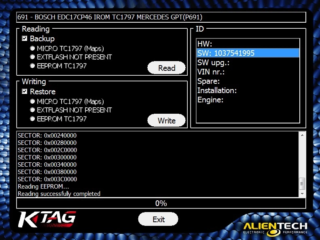Select the Installation: row
Image resolution: width=320 pixels, height=240 pixels.
click(x=248, y=90)
